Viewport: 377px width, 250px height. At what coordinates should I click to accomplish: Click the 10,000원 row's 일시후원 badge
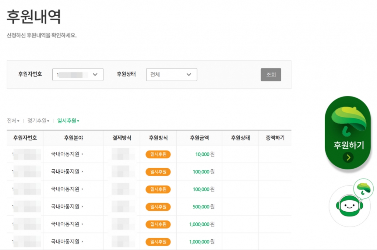pyautogui.click(x=158, y=154)
